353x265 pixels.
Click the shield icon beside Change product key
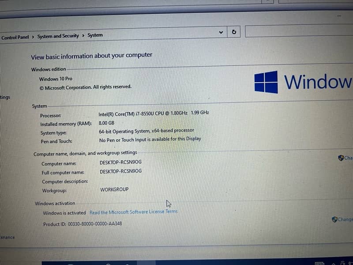click(x=334, y=219)
